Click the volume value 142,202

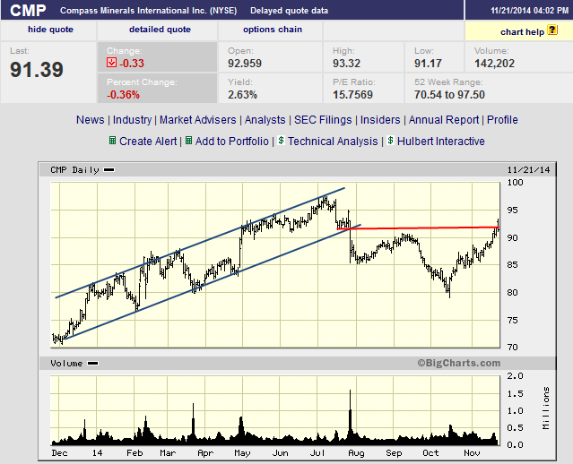pos(494,64)
